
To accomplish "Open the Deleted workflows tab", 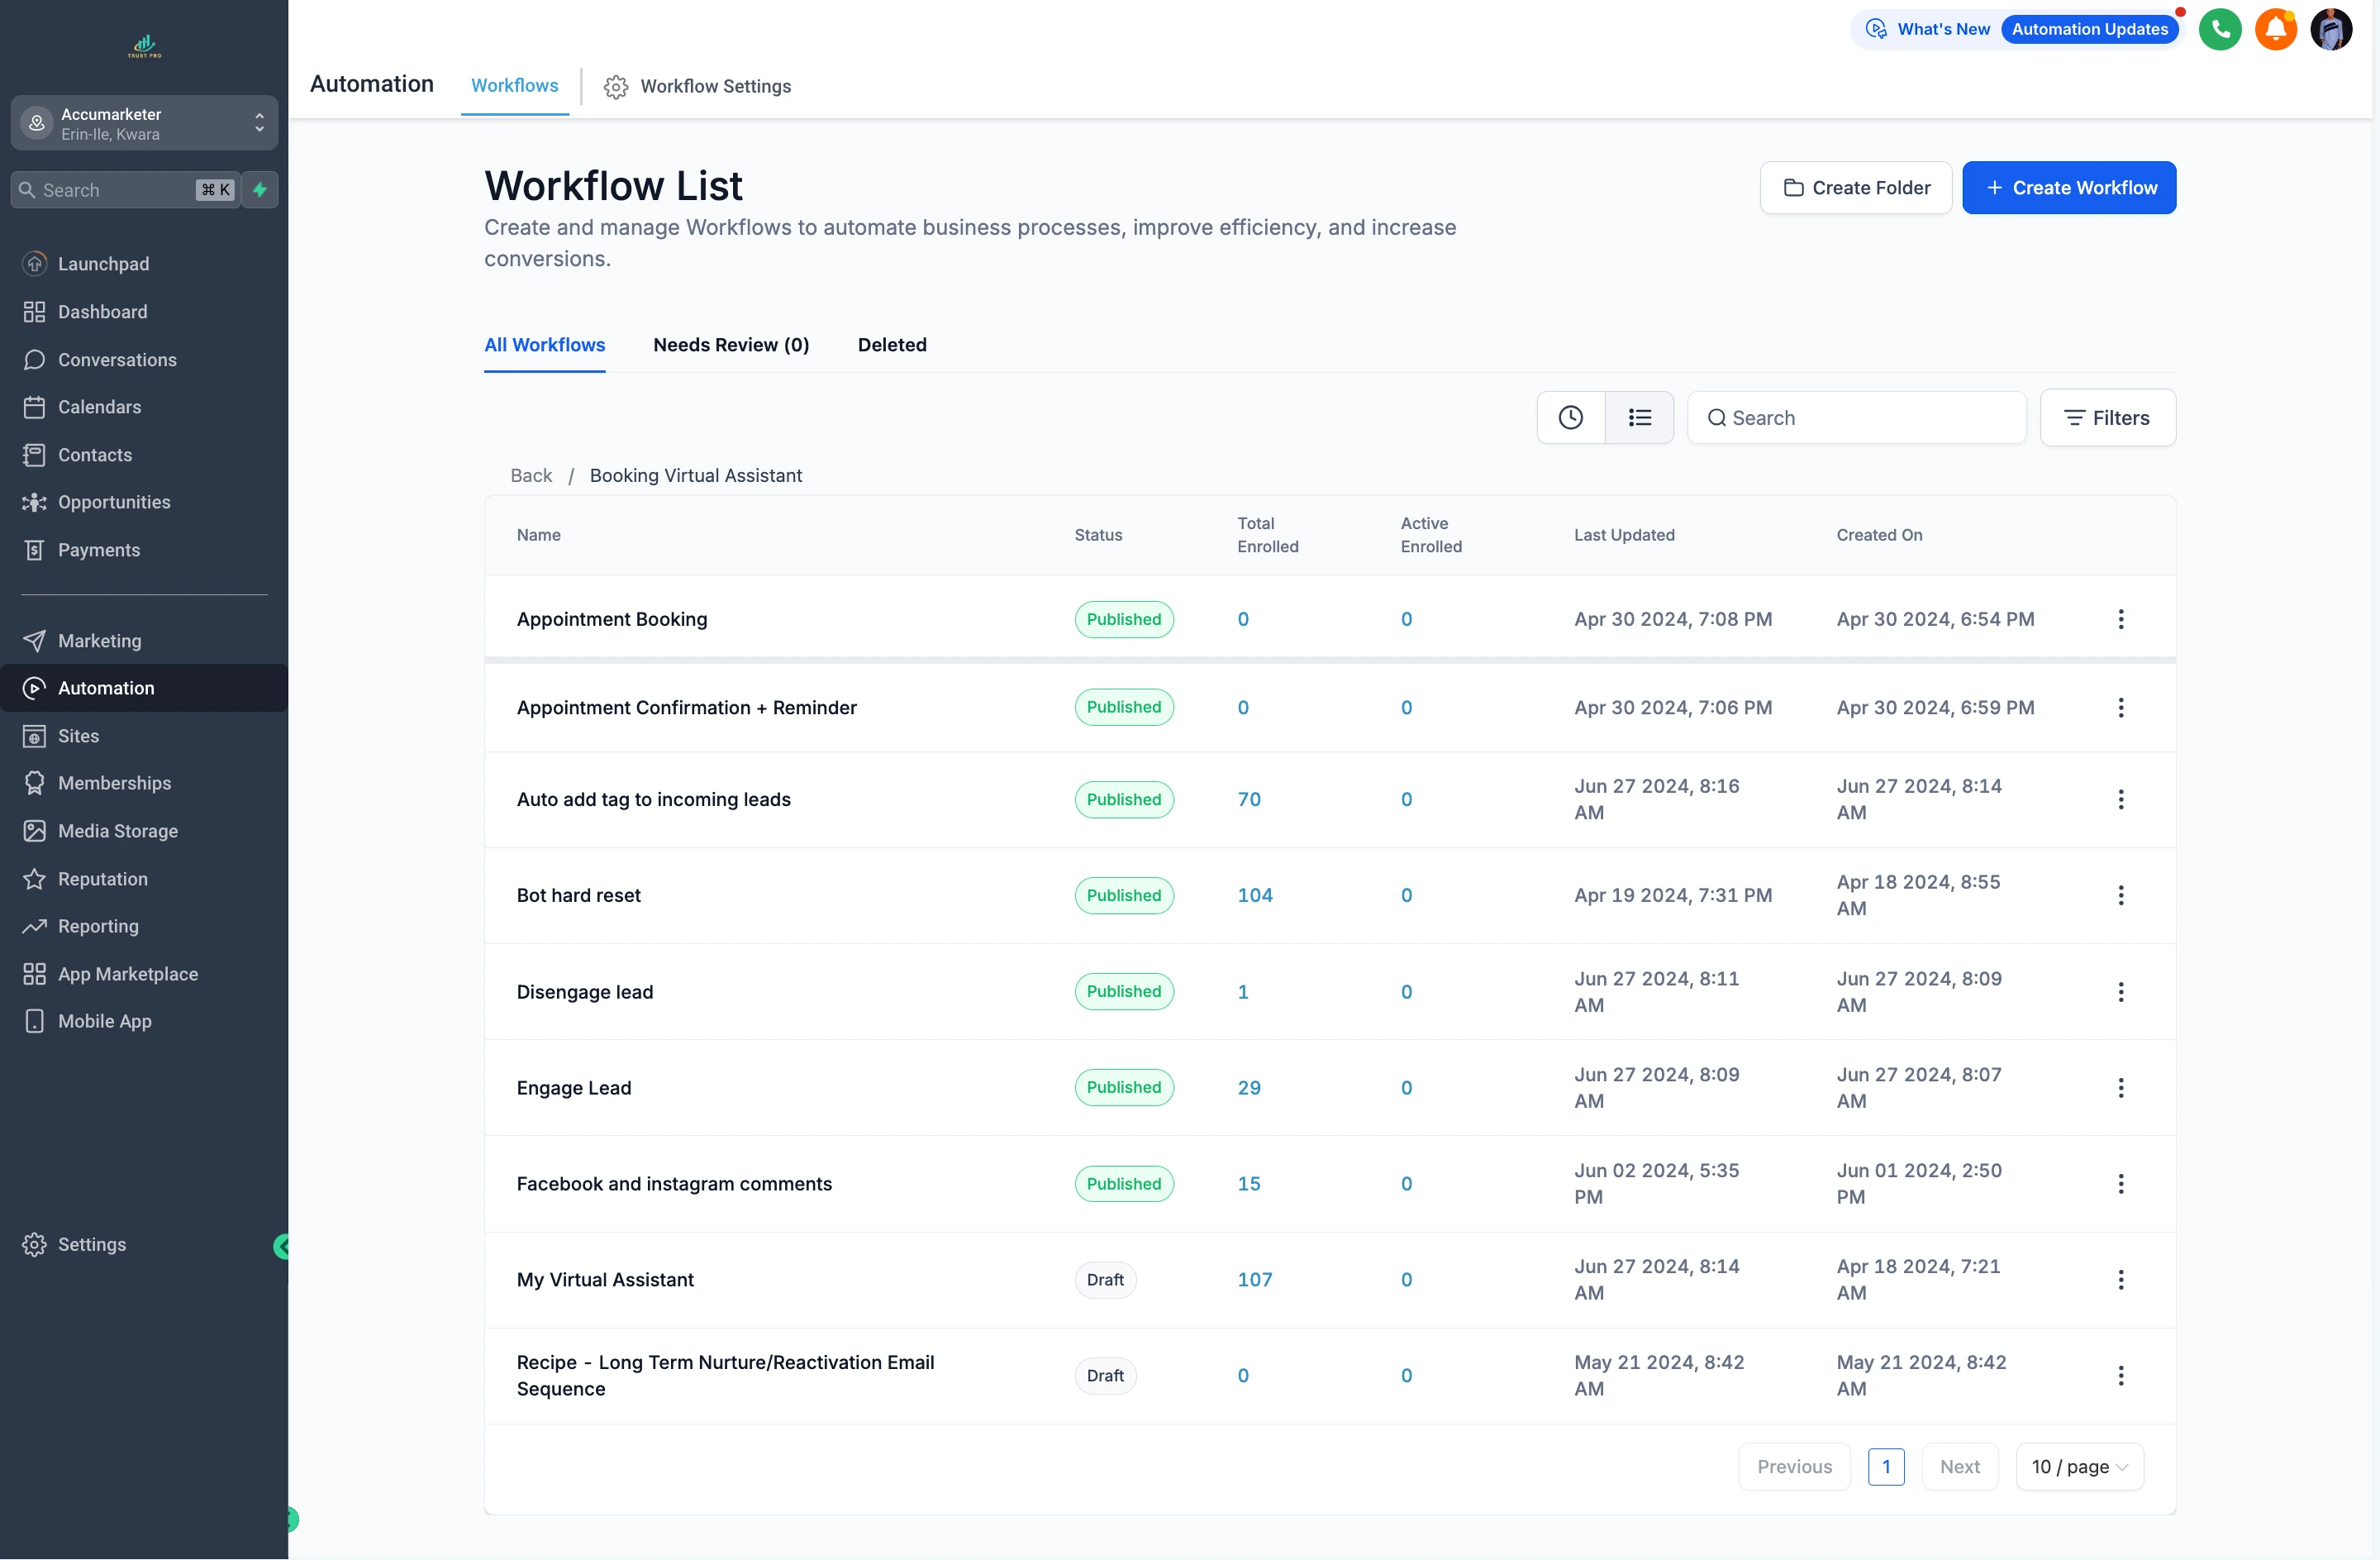I will pyautogui.click(x=892, y=344).
